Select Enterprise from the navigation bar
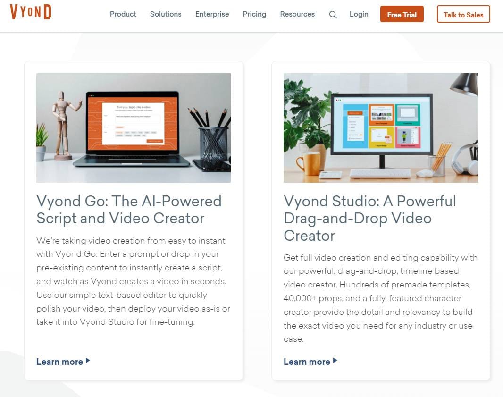The height and width of the screenshot is (397, 503). (x=212, y=14)
